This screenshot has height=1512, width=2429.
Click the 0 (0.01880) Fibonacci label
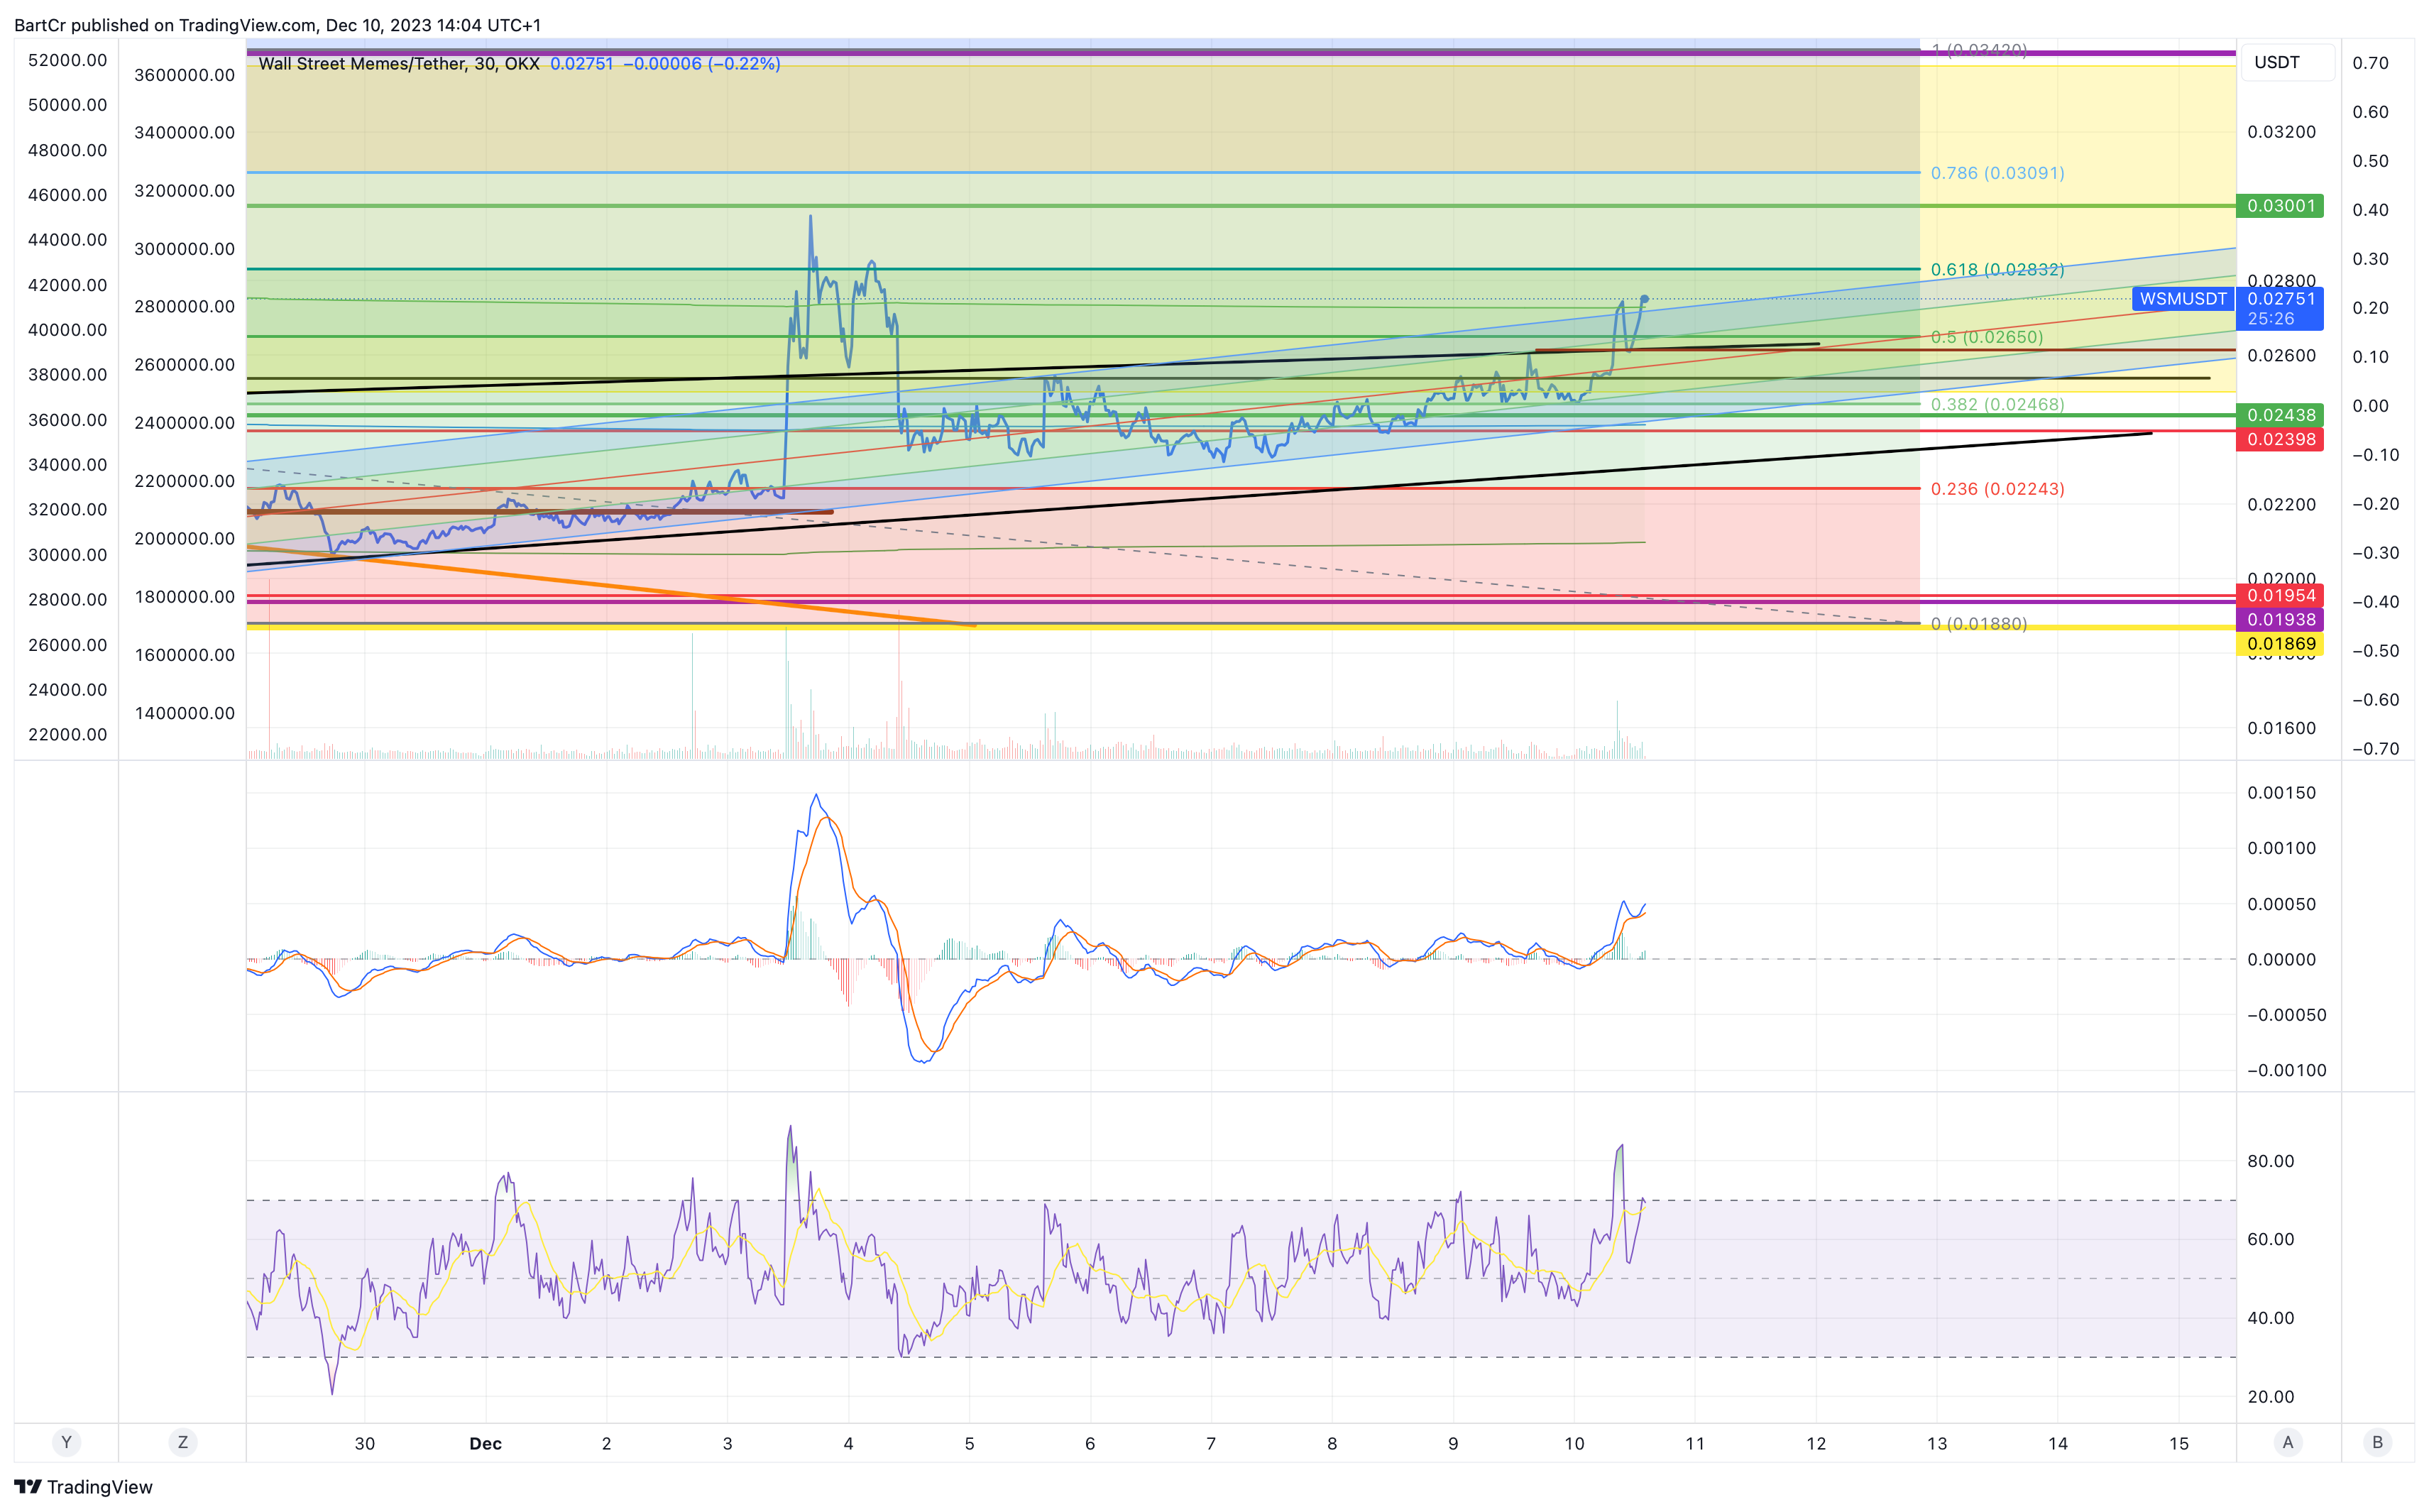(1979, 624)
